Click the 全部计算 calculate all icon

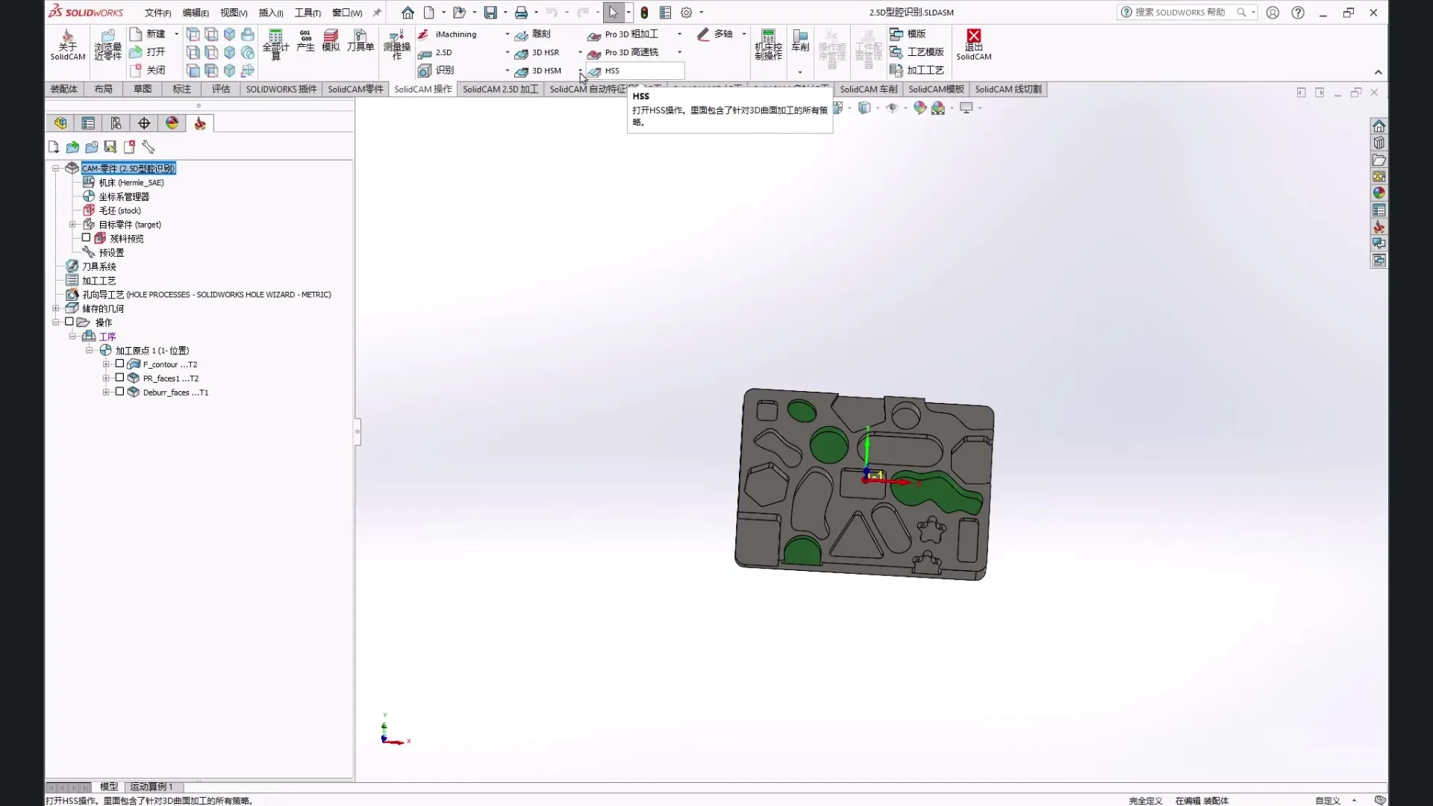click(x=275, y=43)
